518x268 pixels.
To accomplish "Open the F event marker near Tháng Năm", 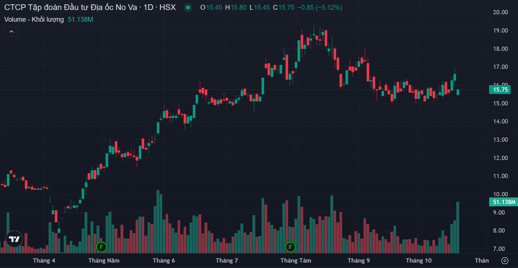I will point(101,247).
